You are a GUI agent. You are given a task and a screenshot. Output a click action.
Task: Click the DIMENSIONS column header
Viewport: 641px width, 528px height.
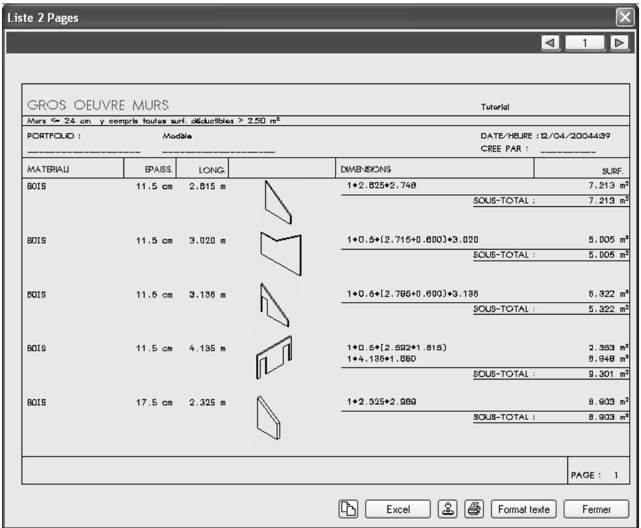[366, 169]
